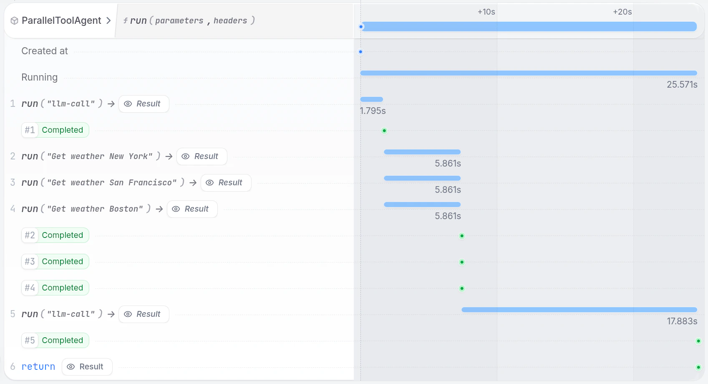This screenshot has width=708, height=384.
Task: Select the return keyword at step 6
Action: pyautogui.click(x=38, y=366)
